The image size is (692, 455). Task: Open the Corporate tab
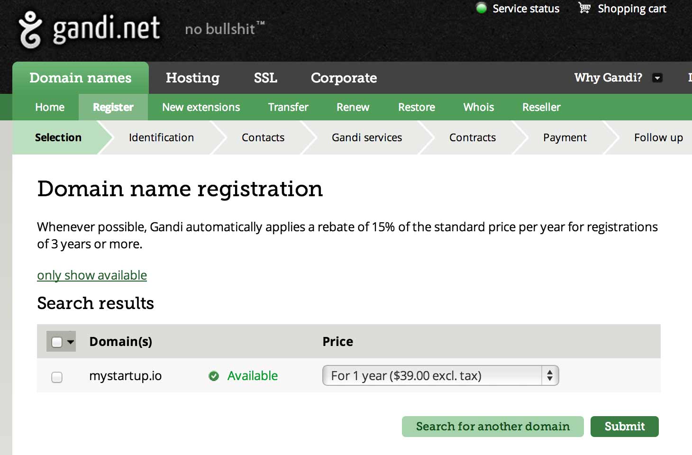(x=344, y=78)
